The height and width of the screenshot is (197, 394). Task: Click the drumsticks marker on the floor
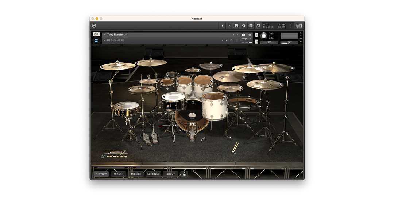coord(234,153)
